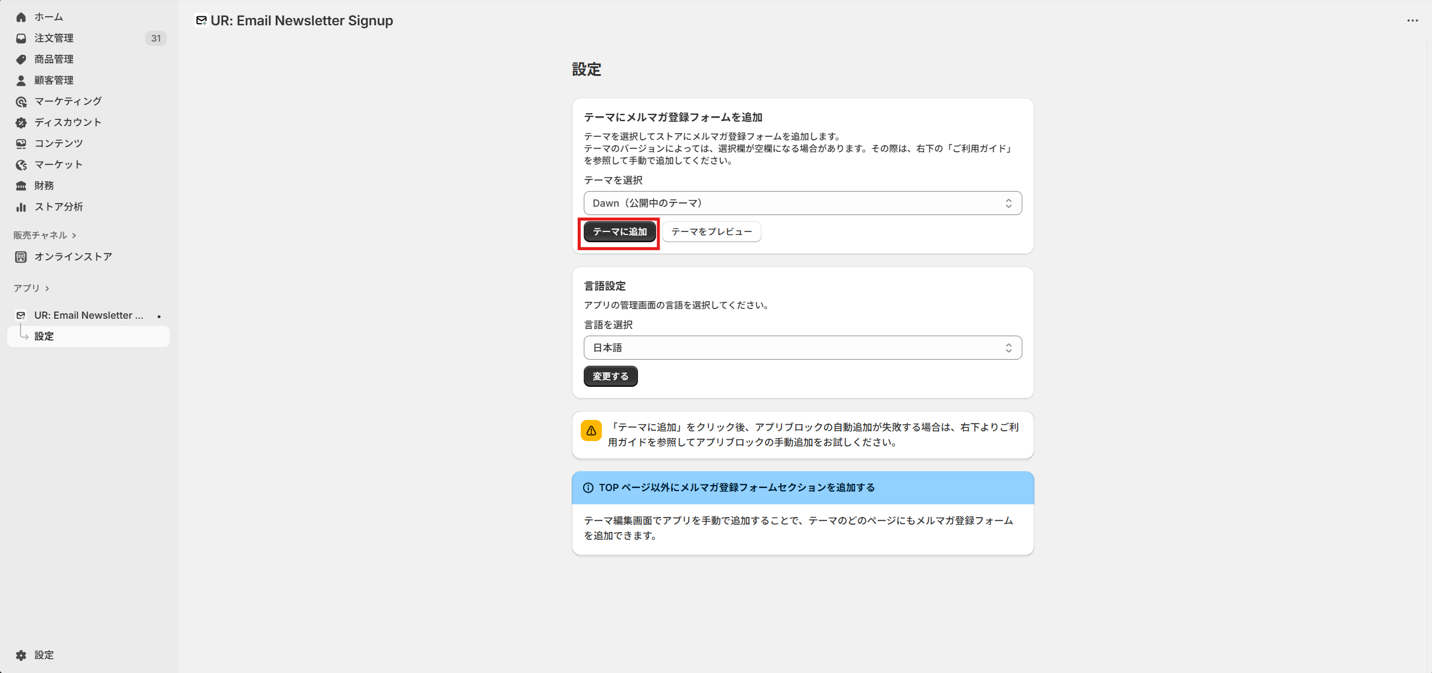The image size is (1432, 673).
Task: Click the settings gear icon at bottom
Action: click(x=21, y=655)
